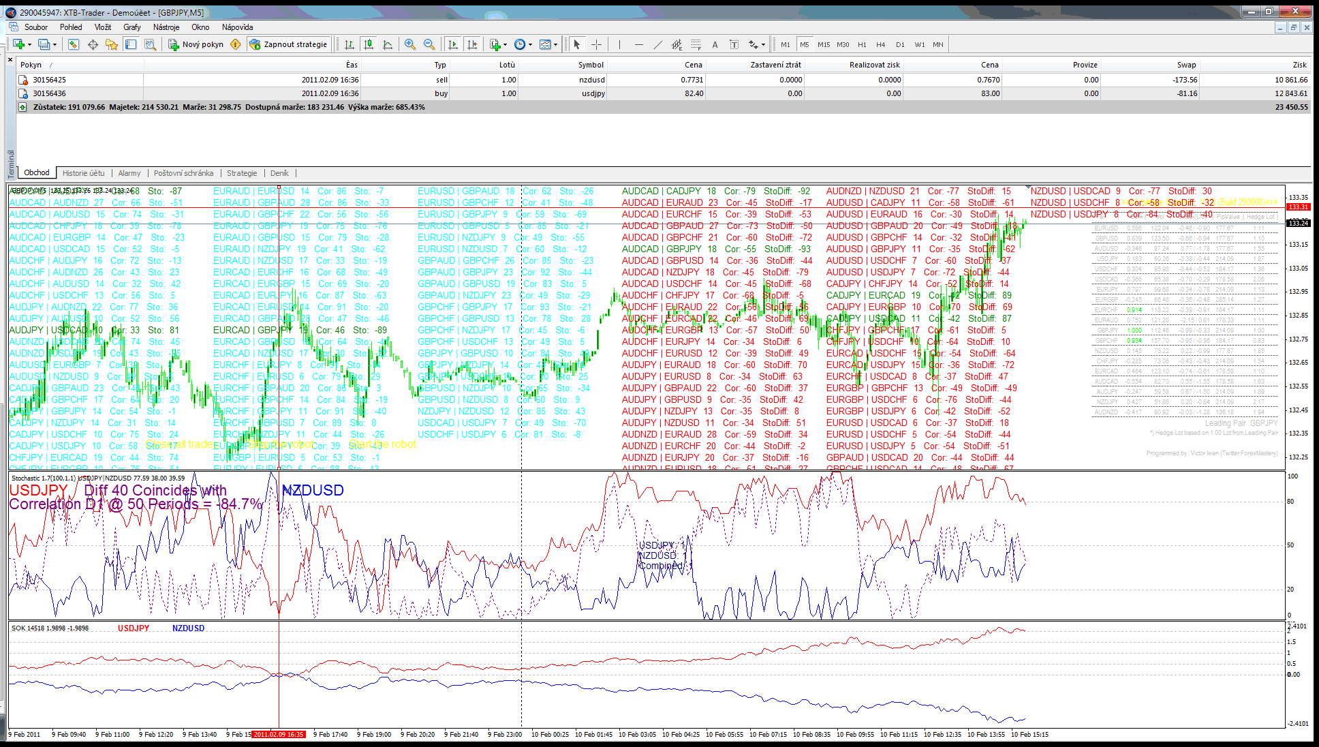Enable Chart Shift icon
The width and height of the screenshot is (1319, 747).
(471, 44)
